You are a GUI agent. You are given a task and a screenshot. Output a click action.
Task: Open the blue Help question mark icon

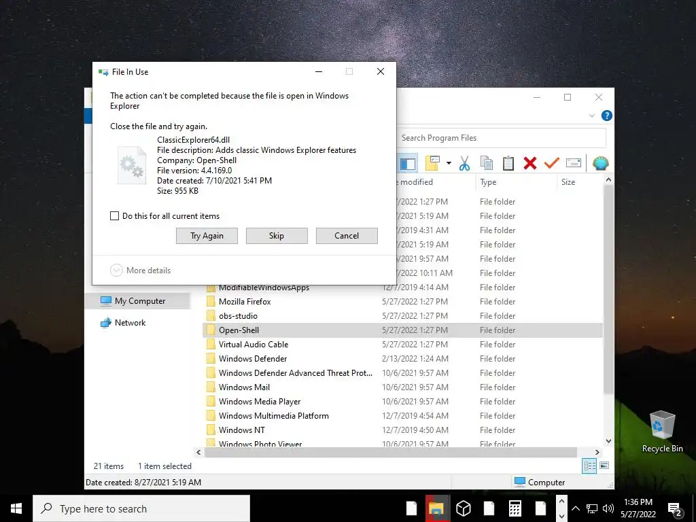pos(607,116)
